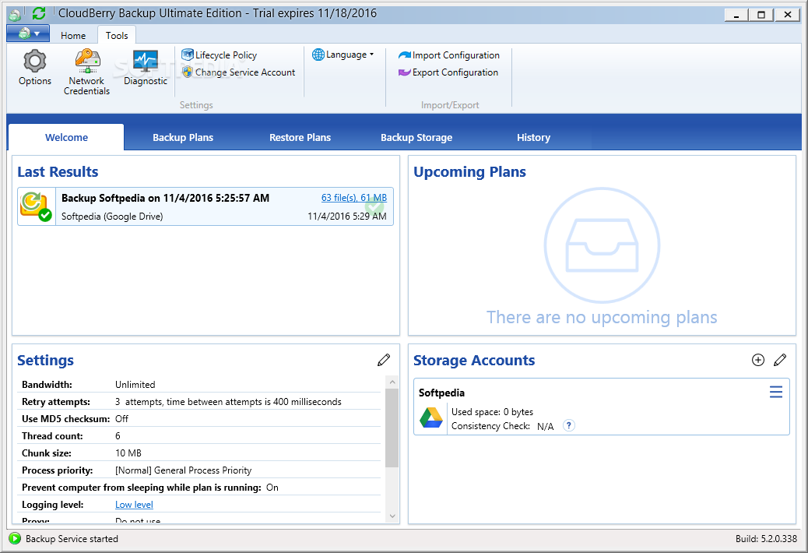Click the 11/4/2016 5:29 AM timestamp
This screenshot has height=553, width=808.
tap(347, 217)
